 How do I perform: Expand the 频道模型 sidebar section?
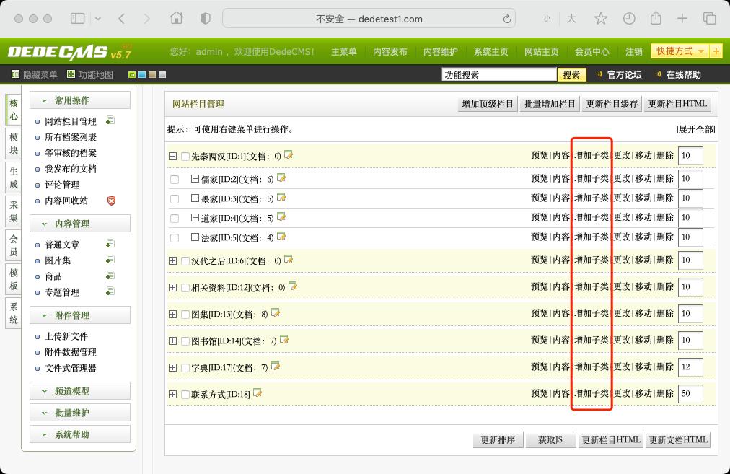[80, 391]
